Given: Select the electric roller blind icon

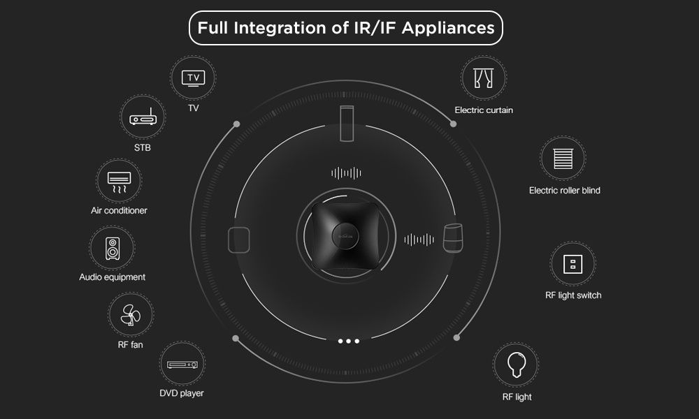Looking at the screenshot, I should click(563, 159).
